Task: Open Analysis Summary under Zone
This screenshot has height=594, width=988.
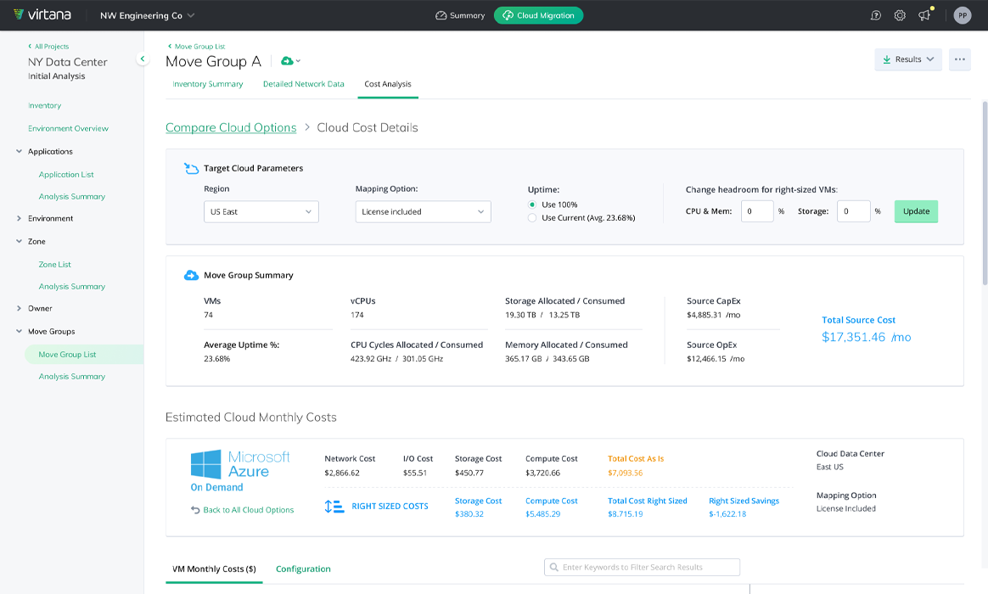Action: pyautogui.click(x=72, y=287)
